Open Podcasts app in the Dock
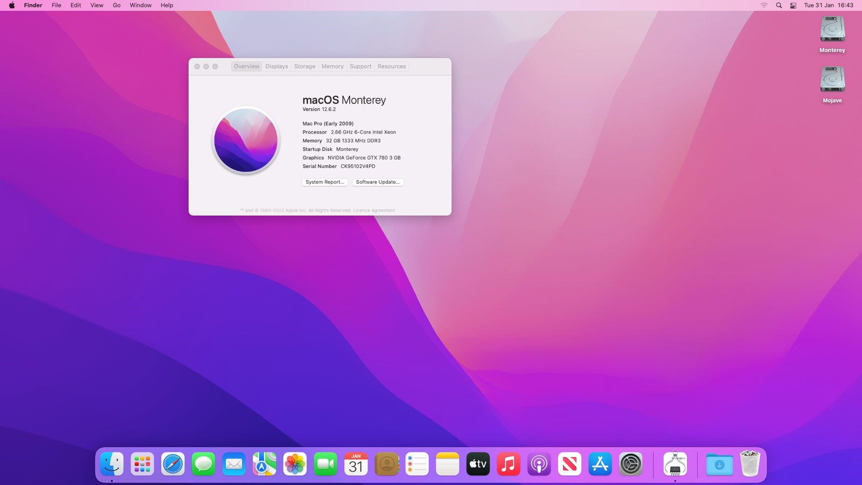Screen dimensions: 862x485 click(x=539, y=464)
